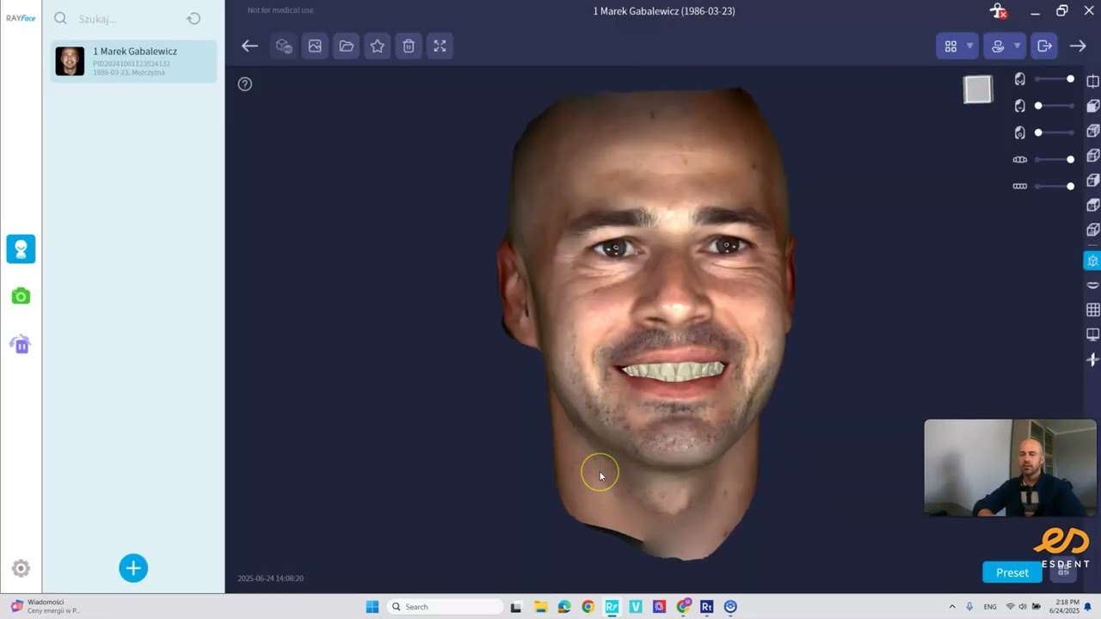Add a new patient with plus button
1101x619 pixels.
click(x=133, y=568)
